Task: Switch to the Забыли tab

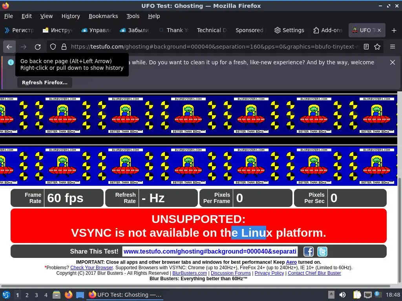Action: point(135,30)
